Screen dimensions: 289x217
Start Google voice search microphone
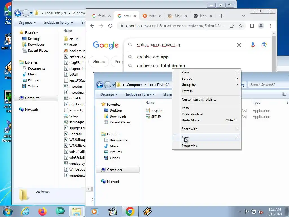tap(253, 45)
